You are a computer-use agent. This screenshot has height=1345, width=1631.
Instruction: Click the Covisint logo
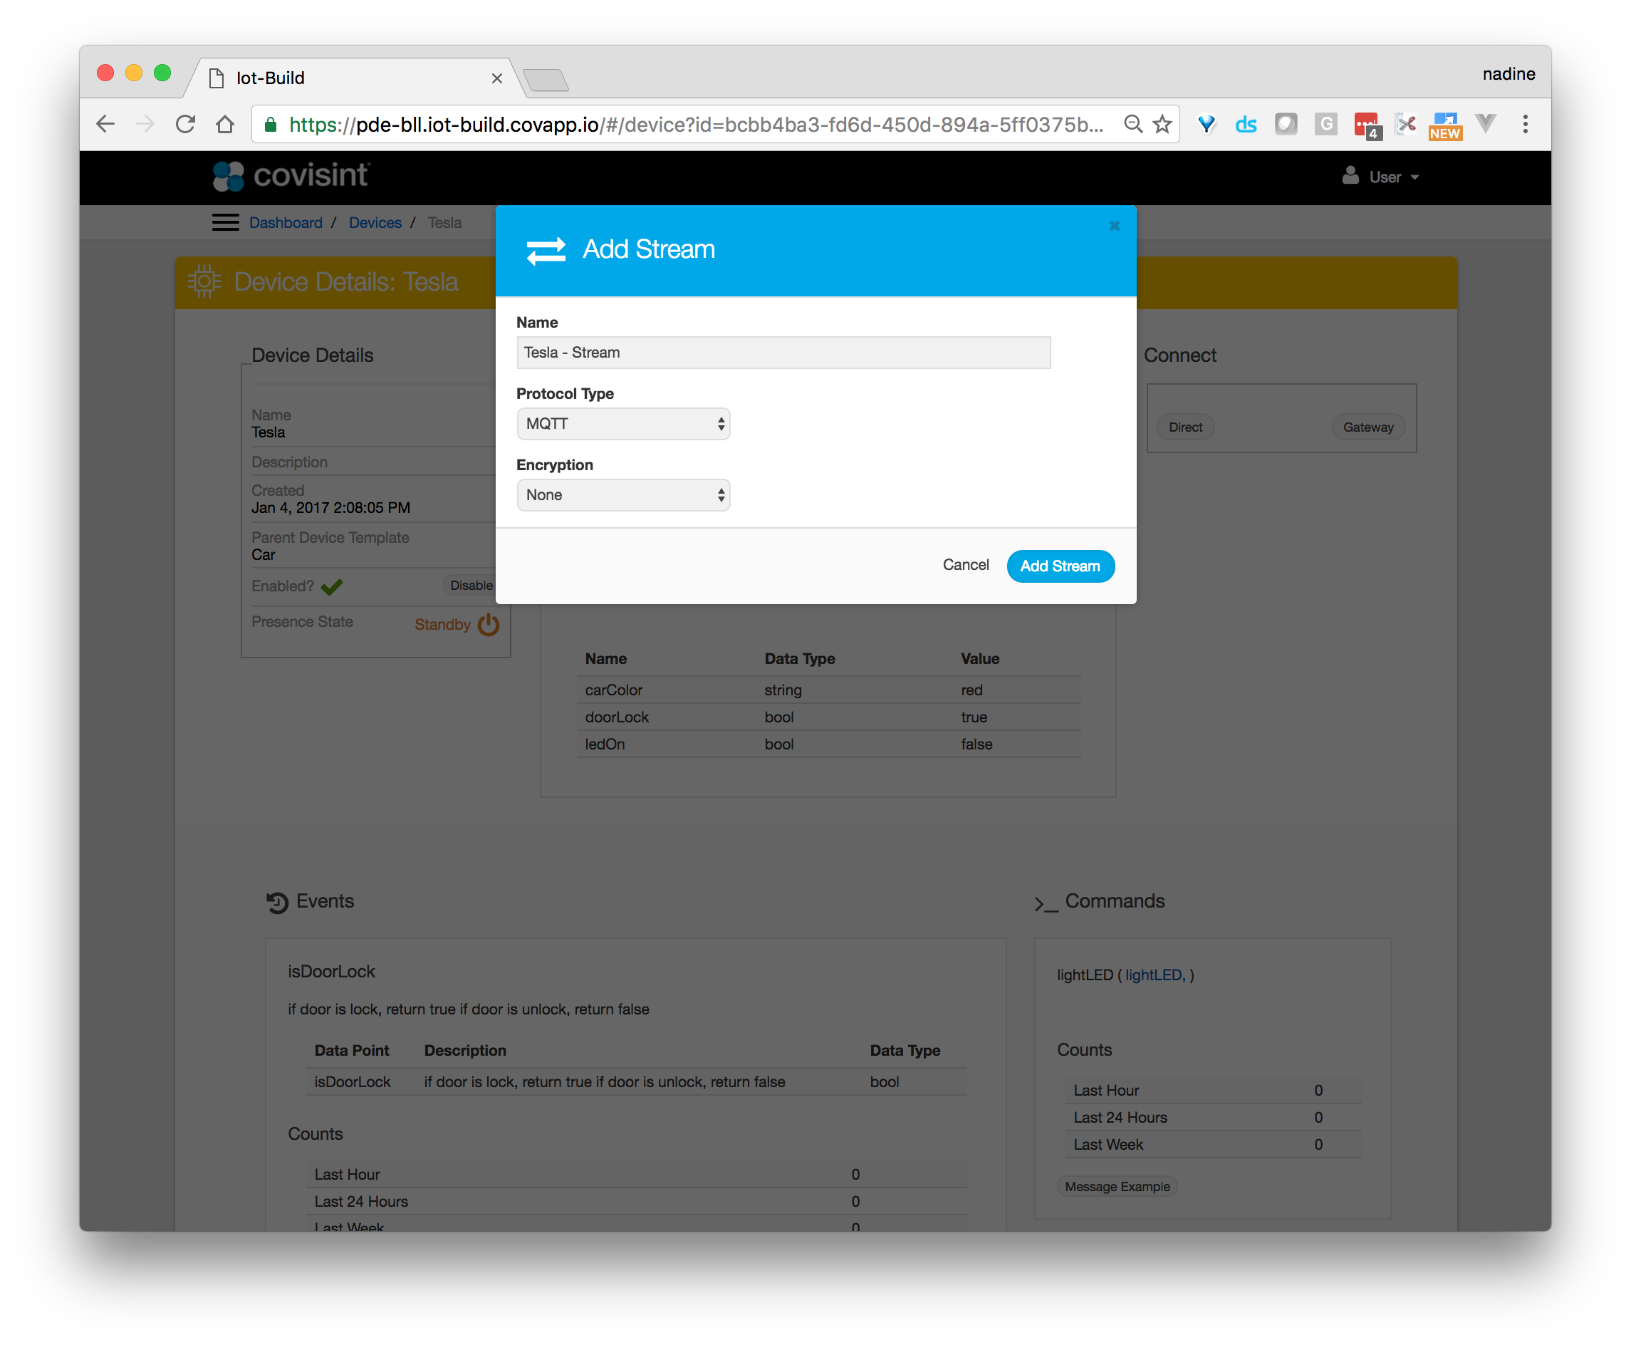tap(292, 176)
